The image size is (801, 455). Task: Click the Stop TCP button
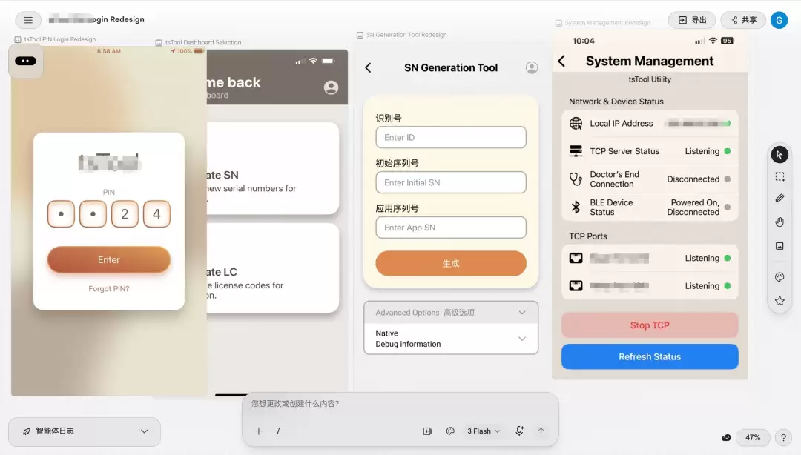tap(650, 325)
